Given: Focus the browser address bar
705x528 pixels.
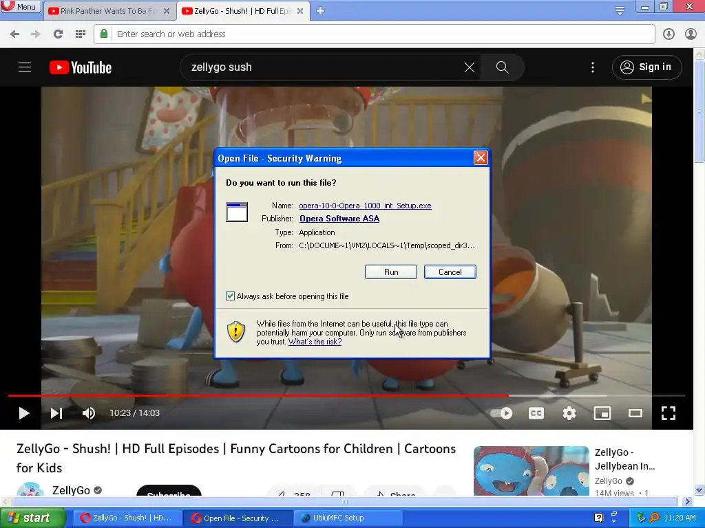Looking at the screenshot, I should pyautogui.click(x=374, y=34).
